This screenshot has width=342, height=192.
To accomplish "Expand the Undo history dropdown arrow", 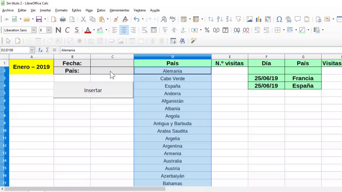I will (x=142, y=19).
